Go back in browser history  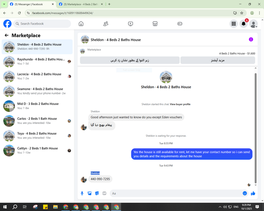(x=5, y=13)
